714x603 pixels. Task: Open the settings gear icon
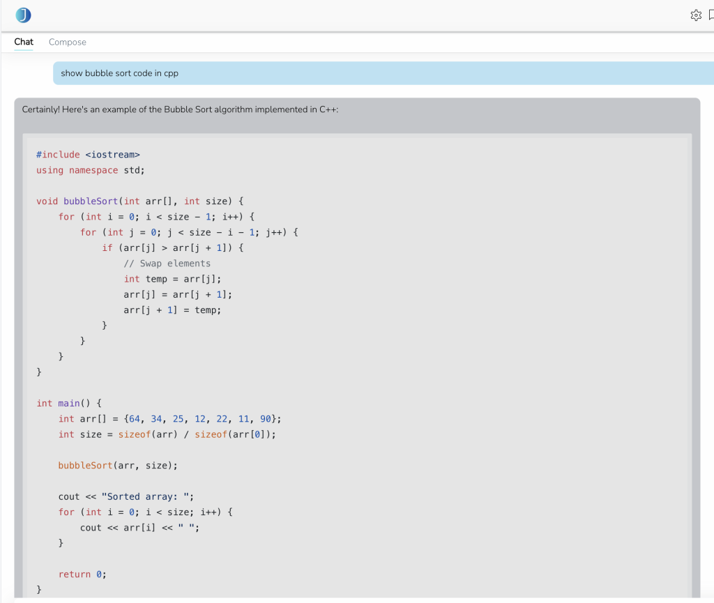point(695,15)
